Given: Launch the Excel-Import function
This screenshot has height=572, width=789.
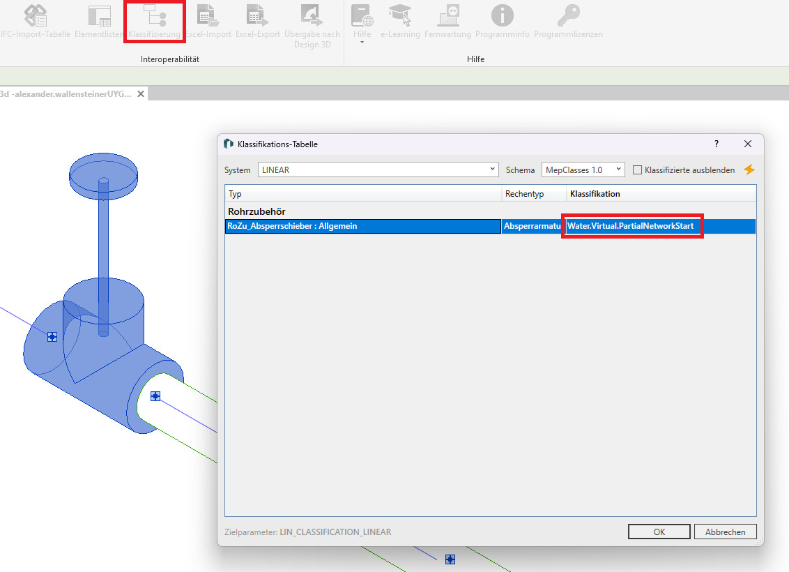Looking at the screenshot, I should coord(207,21).
